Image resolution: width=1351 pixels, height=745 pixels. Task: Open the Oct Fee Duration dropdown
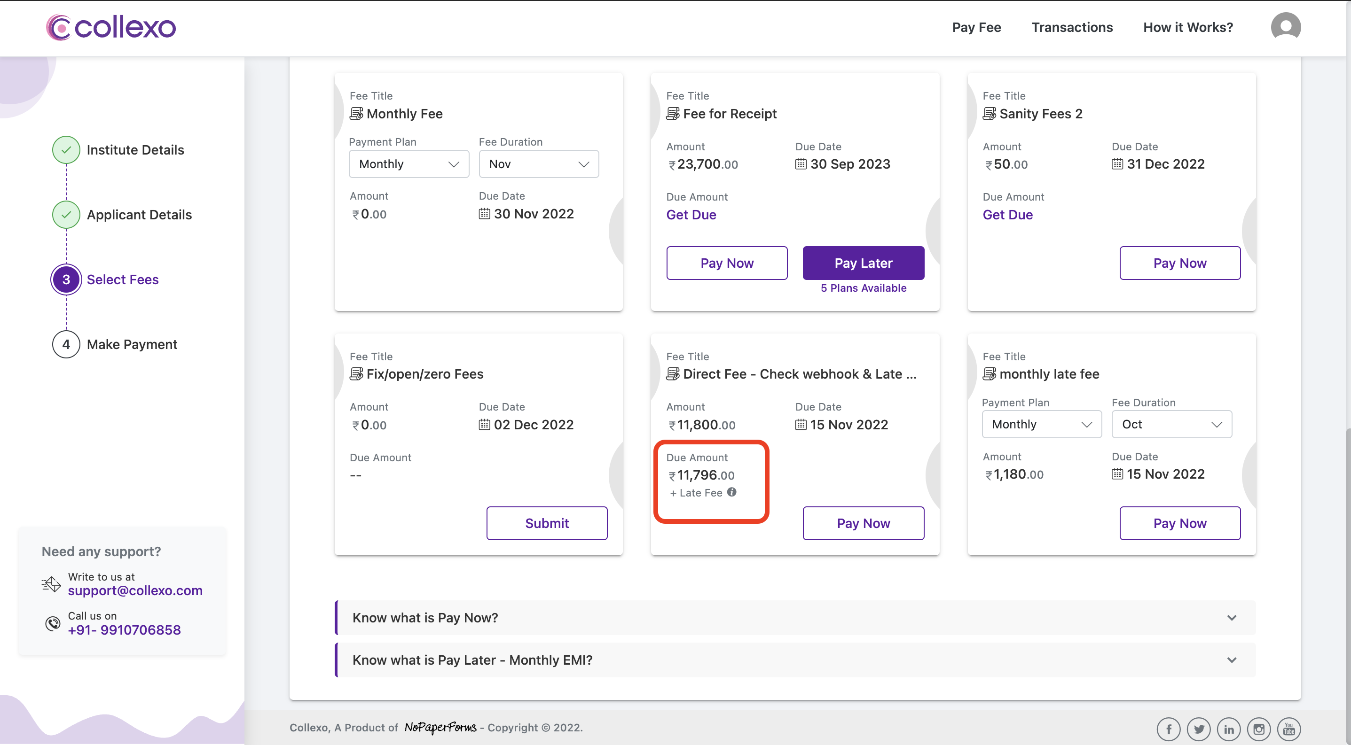point(1171,424)
